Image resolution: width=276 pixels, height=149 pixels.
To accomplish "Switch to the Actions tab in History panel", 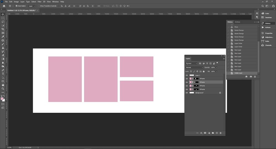I will point(237,22).
